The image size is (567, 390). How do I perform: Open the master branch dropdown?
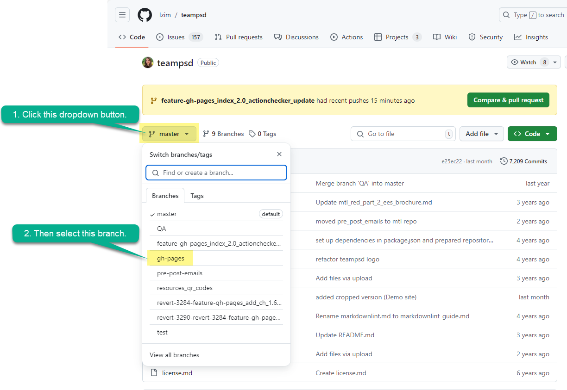tap(169, 134)
